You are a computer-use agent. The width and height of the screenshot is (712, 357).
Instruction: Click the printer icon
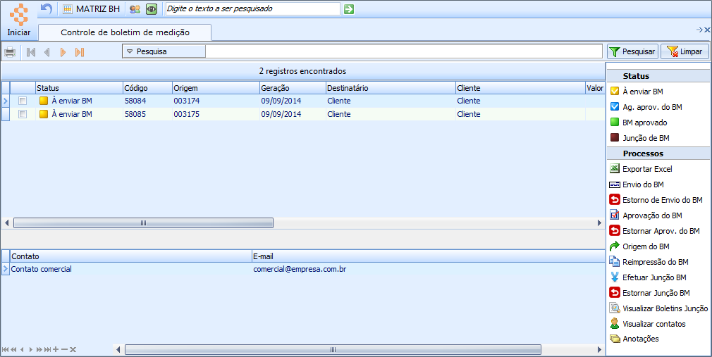(10, 52)
